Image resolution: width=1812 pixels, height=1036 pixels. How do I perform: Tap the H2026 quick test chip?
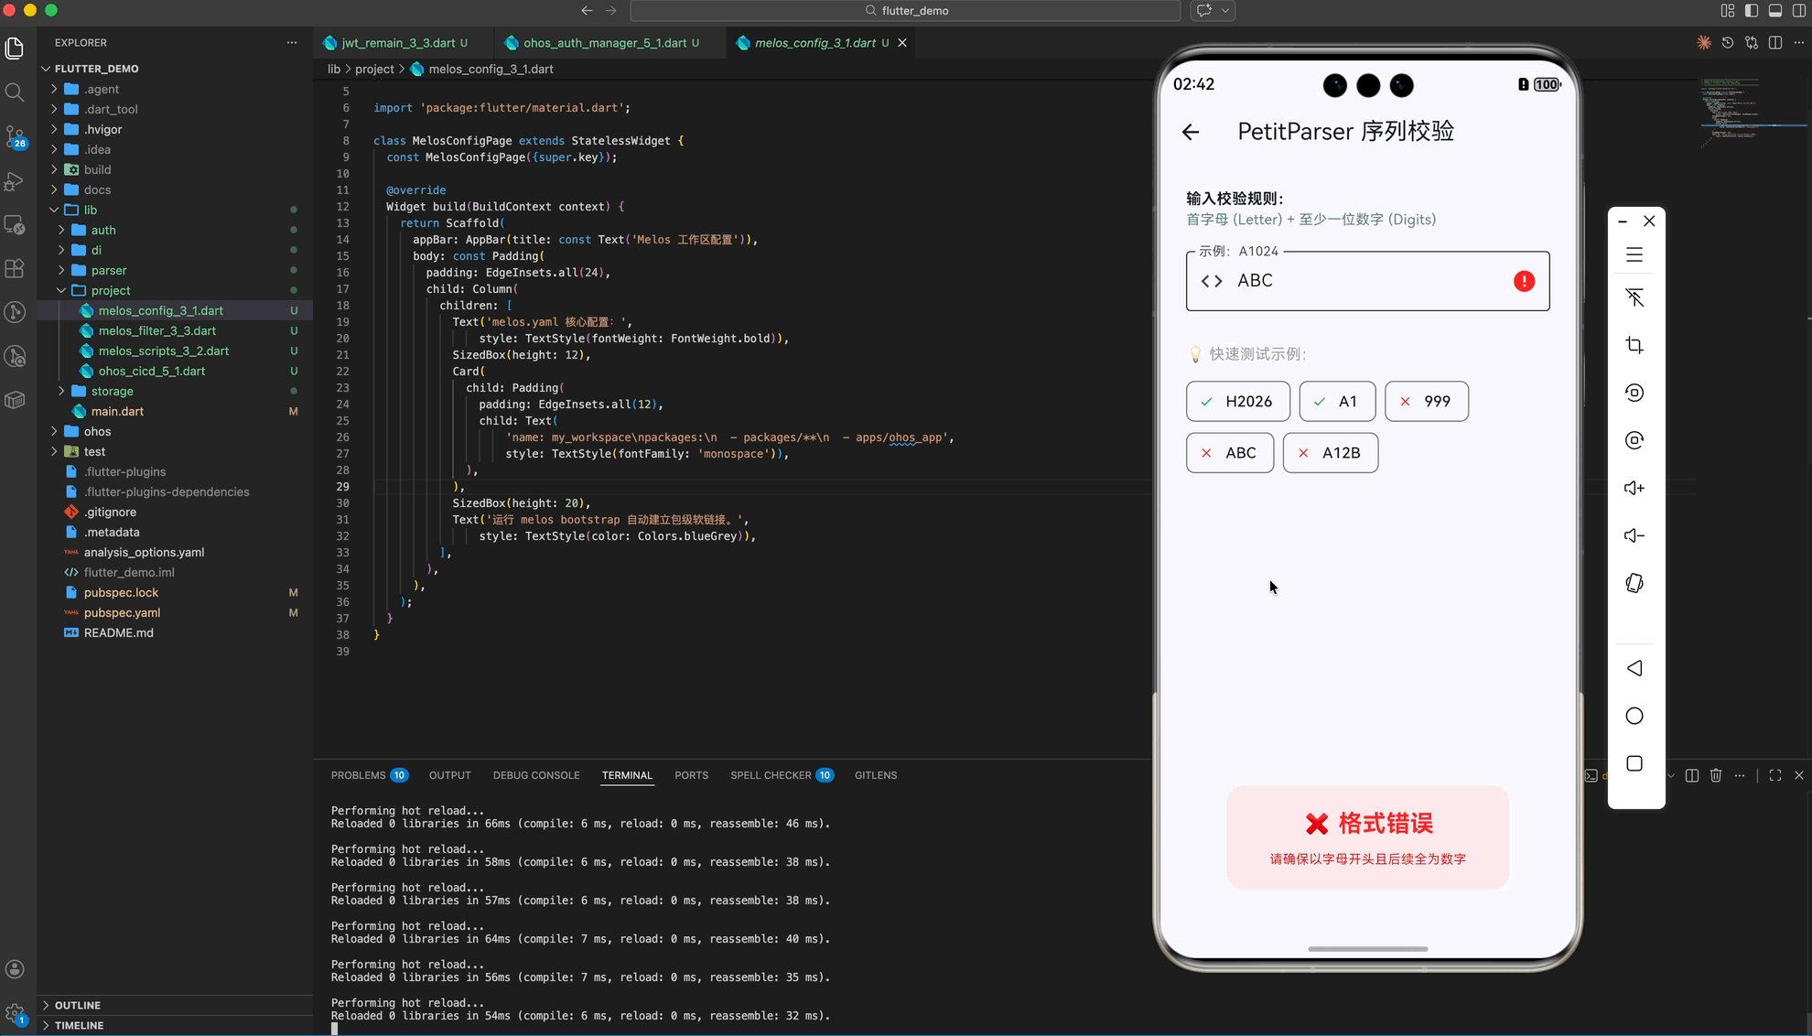click(x=1237, y=401)
